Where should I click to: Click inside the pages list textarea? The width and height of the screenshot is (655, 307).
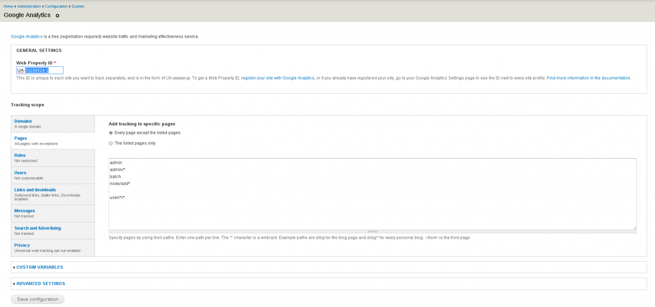tap(373, 194)
